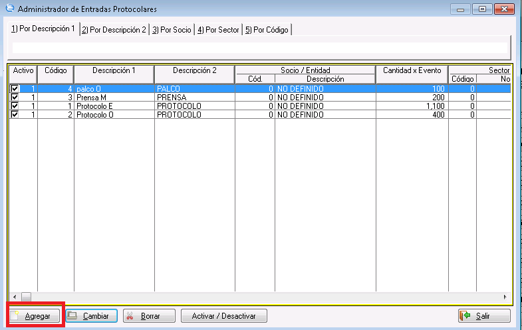Viewport: 522px width, 330px height.
Task: Click Activar / Desactivar button
Action: [x=223, y=316]
